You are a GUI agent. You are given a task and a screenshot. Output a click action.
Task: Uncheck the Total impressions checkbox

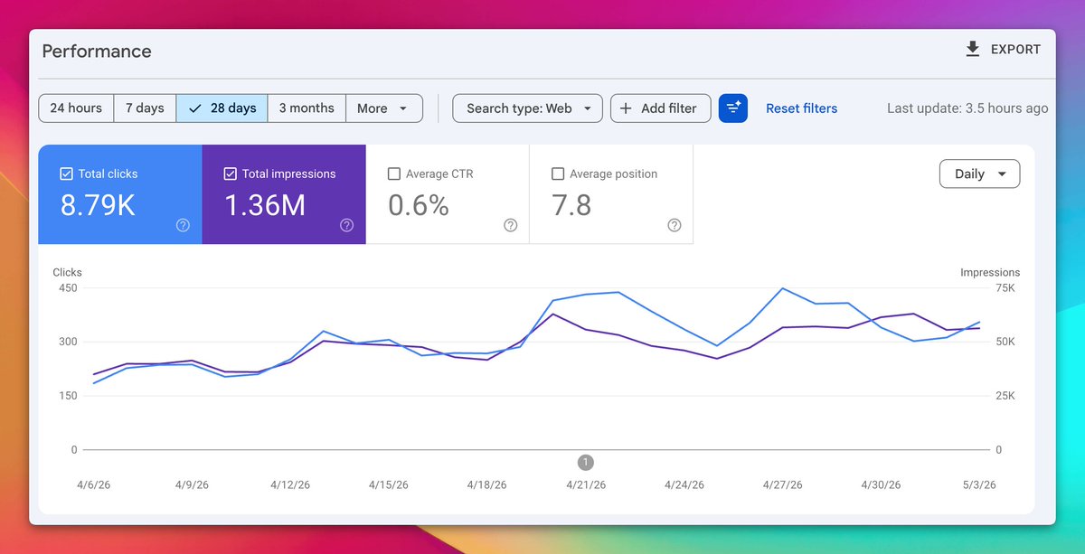(230, 174)
